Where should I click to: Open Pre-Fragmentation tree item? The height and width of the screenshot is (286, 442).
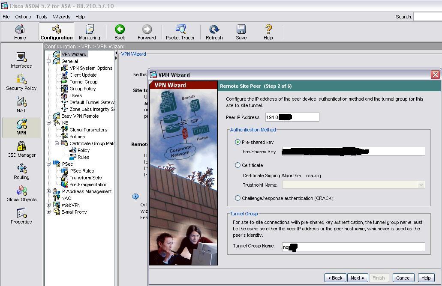[x=88, y=185]
